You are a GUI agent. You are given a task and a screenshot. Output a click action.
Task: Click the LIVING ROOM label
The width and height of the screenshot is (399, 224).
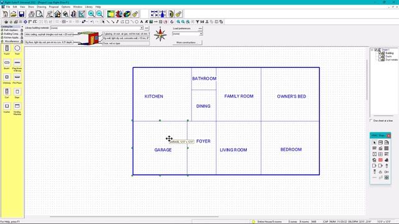tap(233, 150)
